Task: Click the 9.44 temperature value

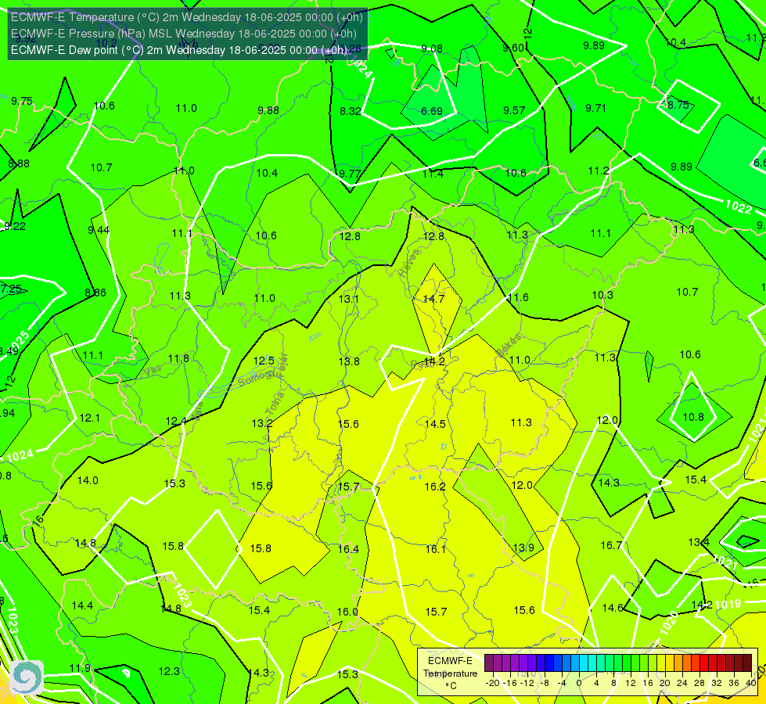Action: point(99,230)
